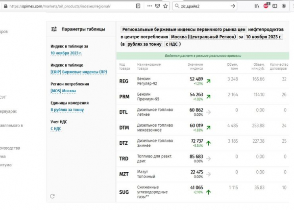
Task: Open the Firefox library icon
Action: tap(256, 6)
